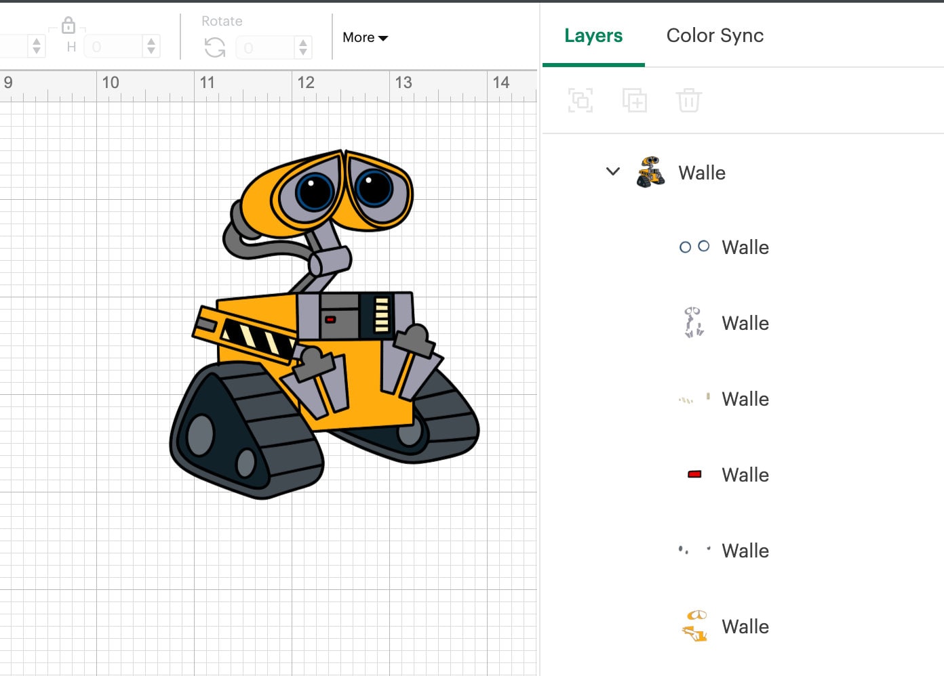Image resolution: width=944 pixels, height=676 pixels.
Task: Click inside the Rotate angle input field
Action: click(268, 47)
